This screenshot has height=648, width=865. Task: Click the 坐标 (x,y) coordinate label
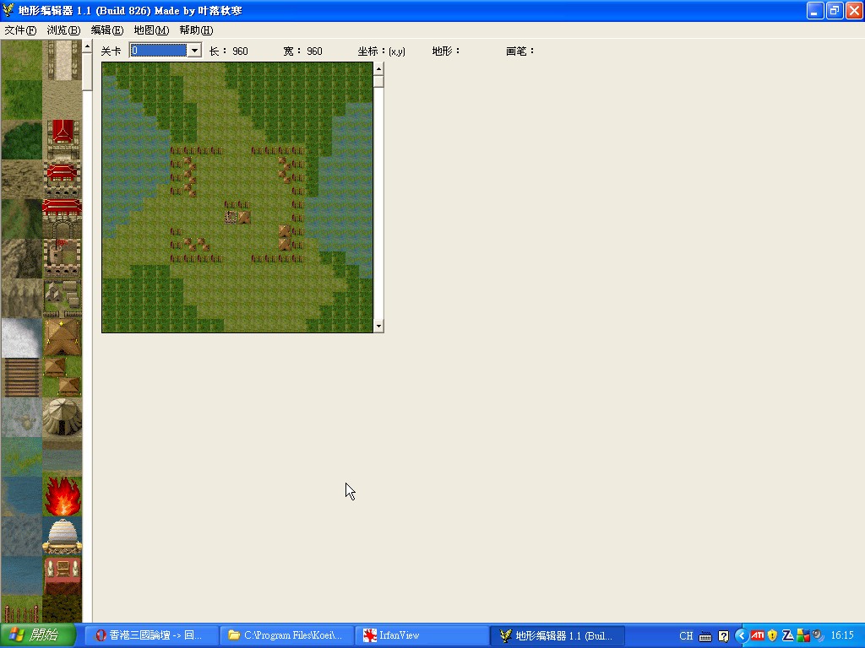click(381, 51)
